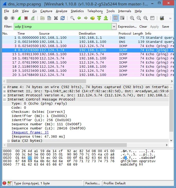The image size is (176, 188).
Task: Open the Statistics menu
Action: pyautogui.click(x=77, y=11)
